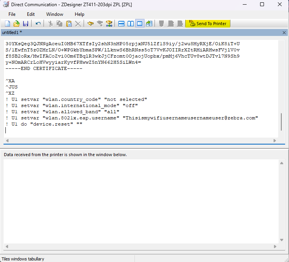Undo the last edit

(38, 24)
